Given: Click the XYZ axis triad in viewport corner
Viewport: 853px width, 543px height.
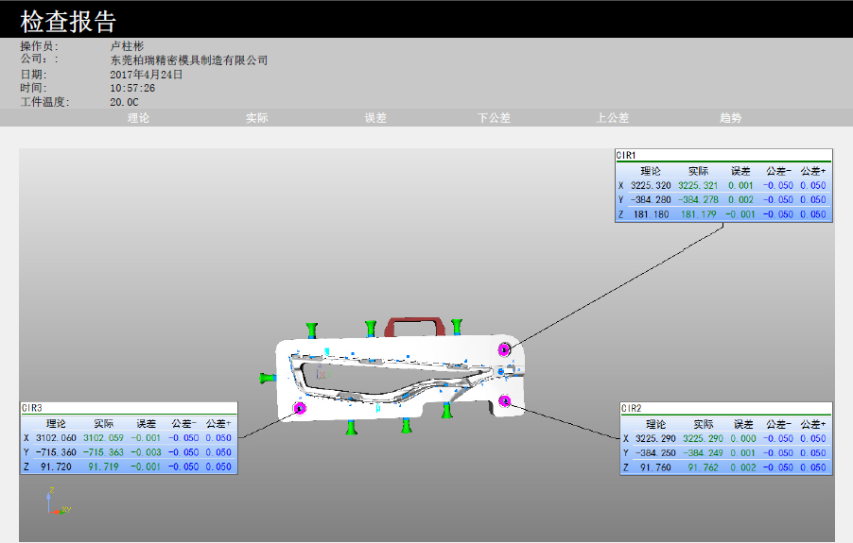Looking at the screenshot, I should point(55,502).
